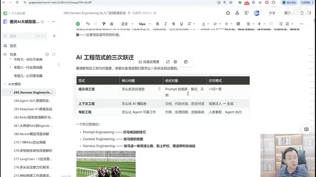Click the browser back arrow

click(4, 2)
